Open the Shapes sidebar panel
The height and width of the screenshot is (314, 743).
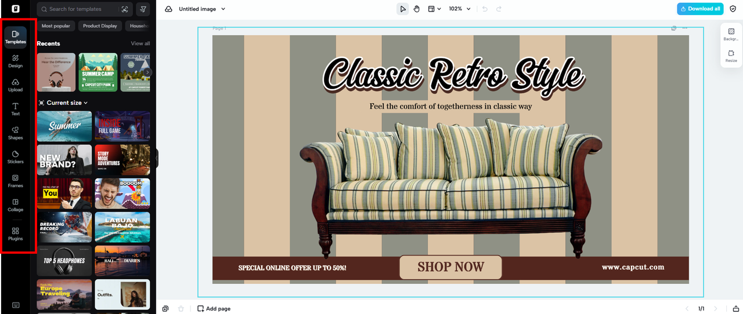click(x=16, y=133)
